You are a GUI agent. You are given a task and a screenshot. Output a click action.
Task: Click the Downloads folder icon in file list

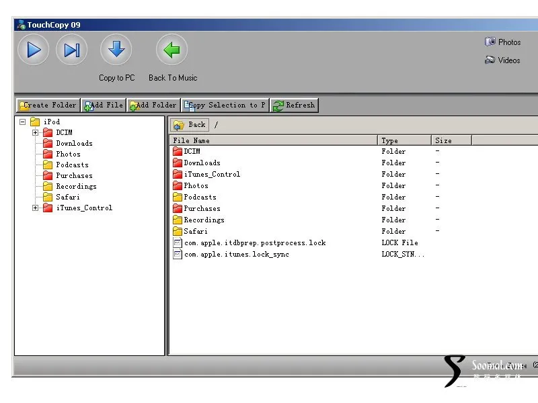click(x=178, y=163)
